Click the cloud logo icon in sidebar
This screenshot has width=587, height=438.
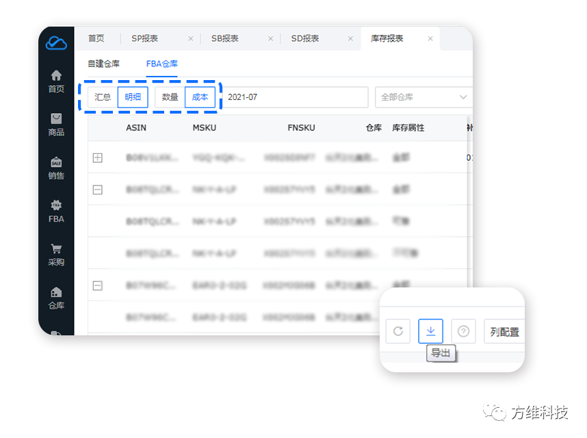(56, 44)
